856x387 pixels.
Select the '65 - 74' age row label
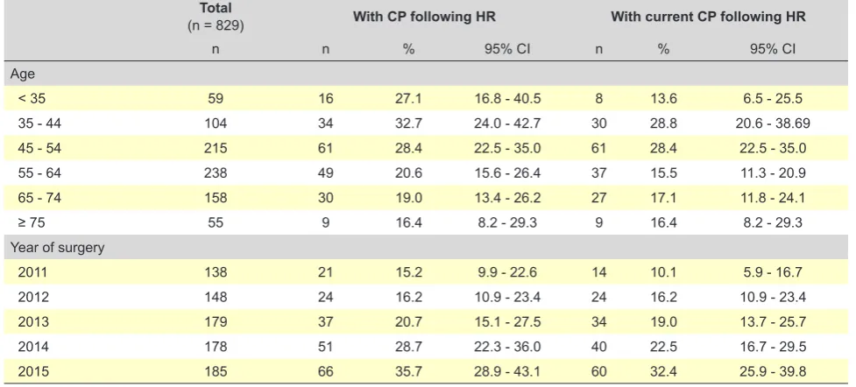[39, 198]
